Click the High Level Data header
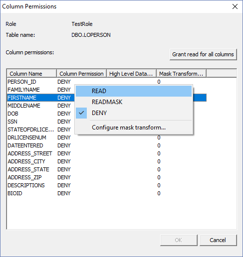 tap(131, 74)
